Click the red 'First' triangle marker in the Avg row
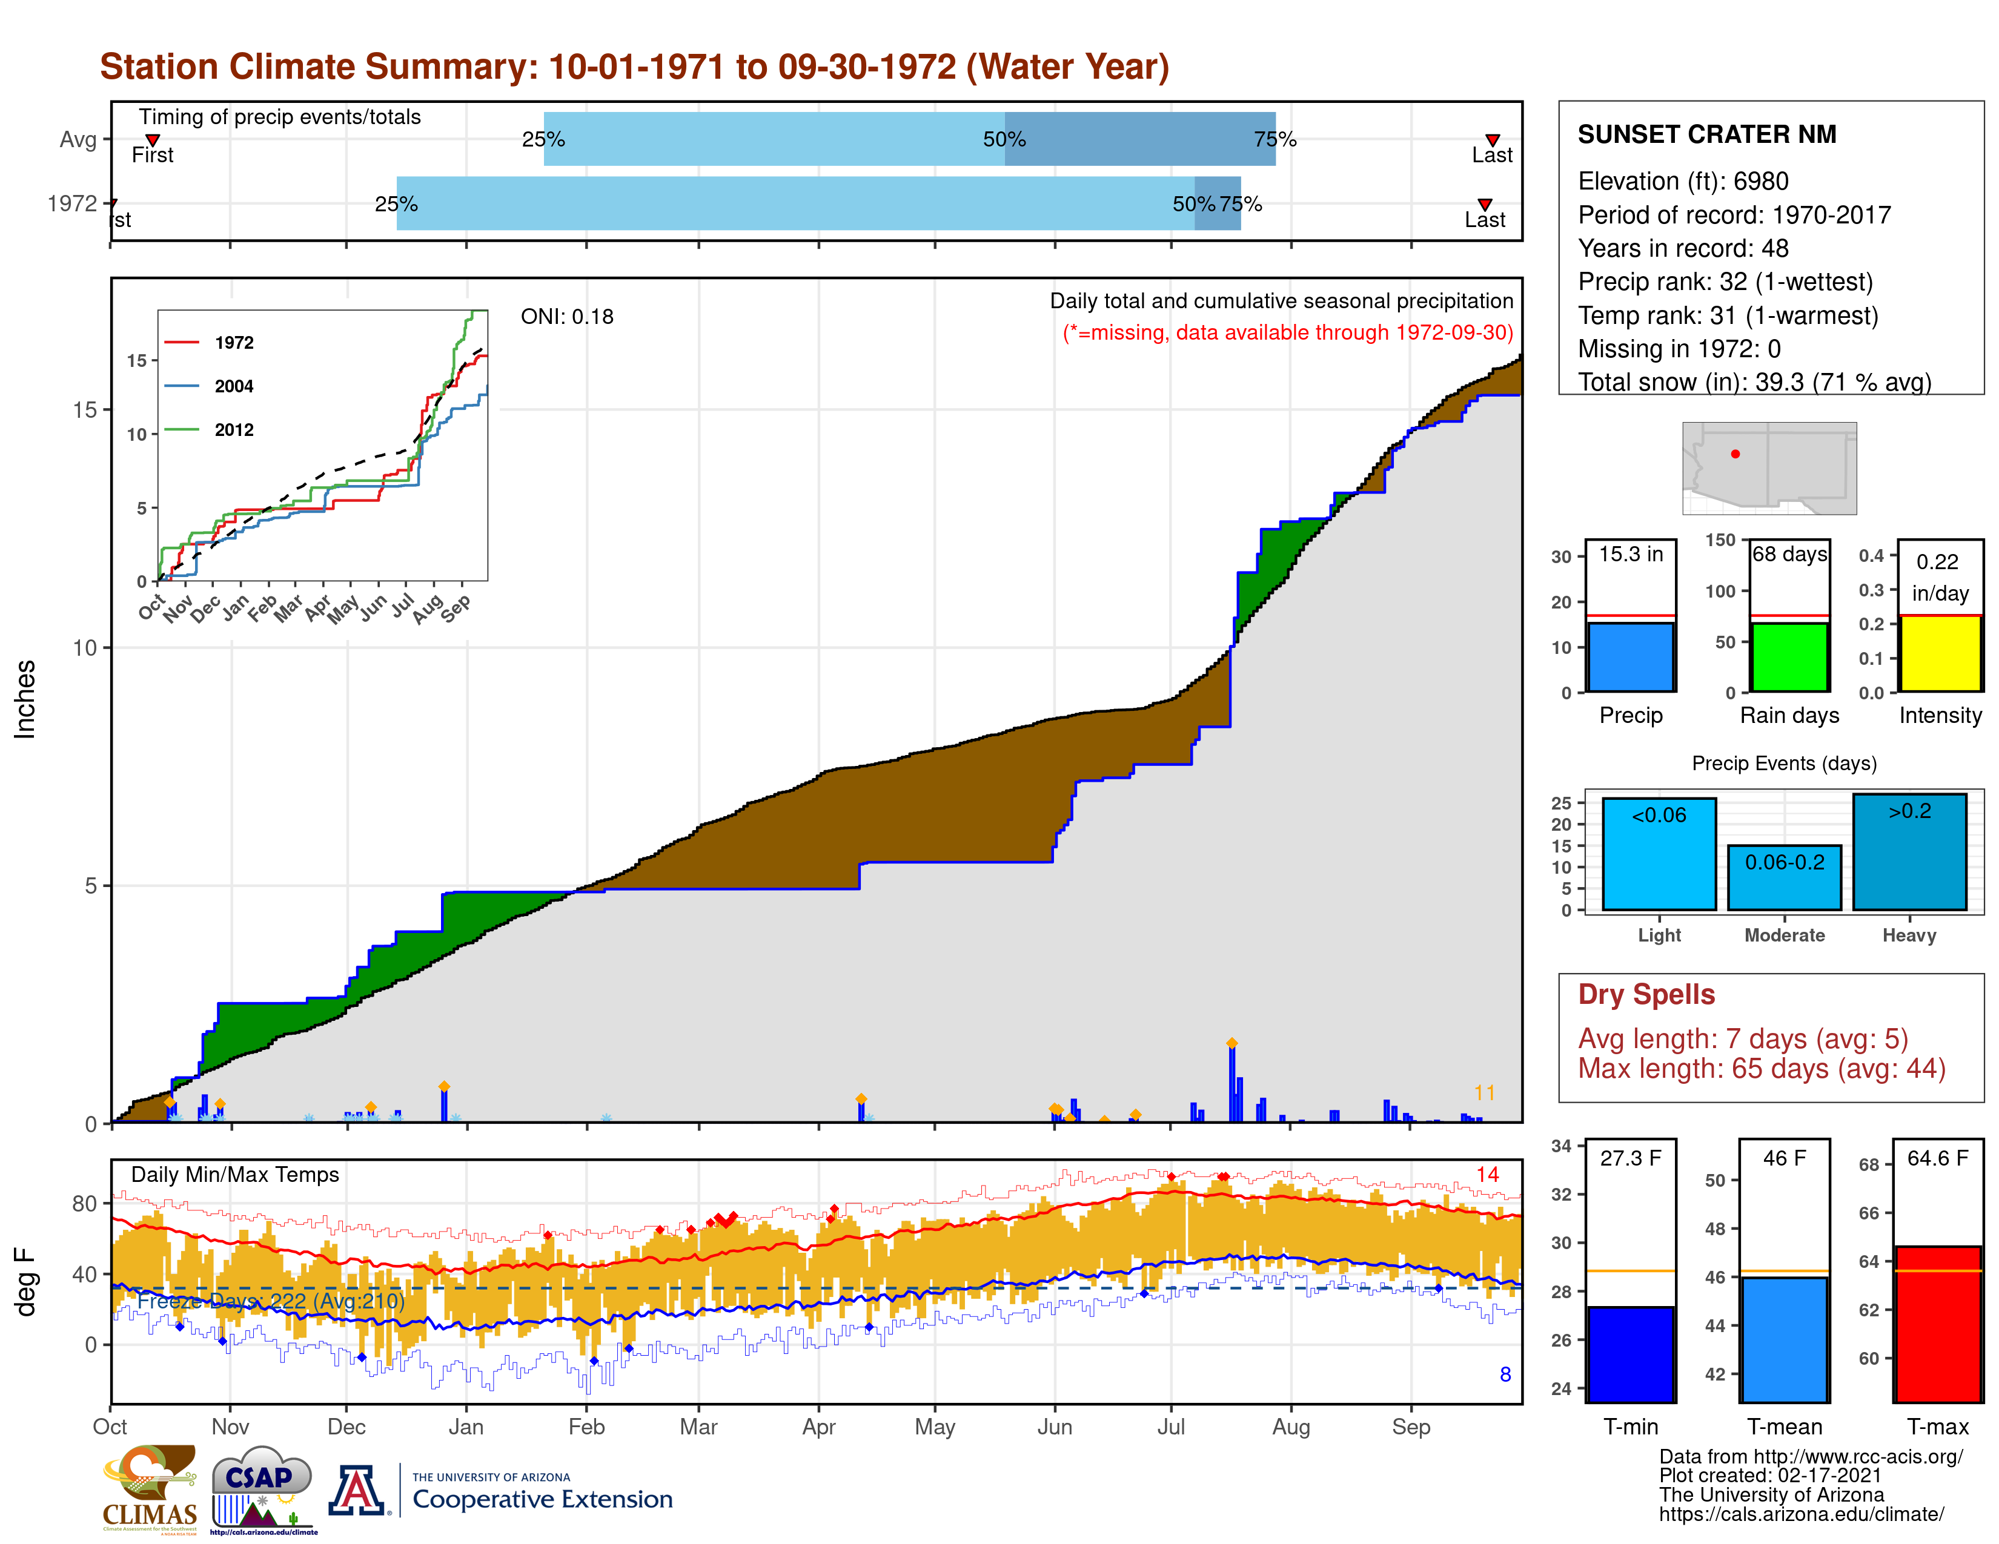1999x1544 pixels. 153,140
